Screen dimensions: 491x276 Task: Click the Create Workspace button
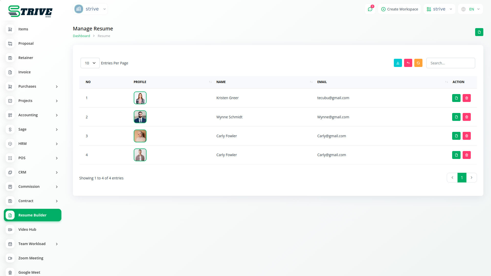(x=399, y=9)
